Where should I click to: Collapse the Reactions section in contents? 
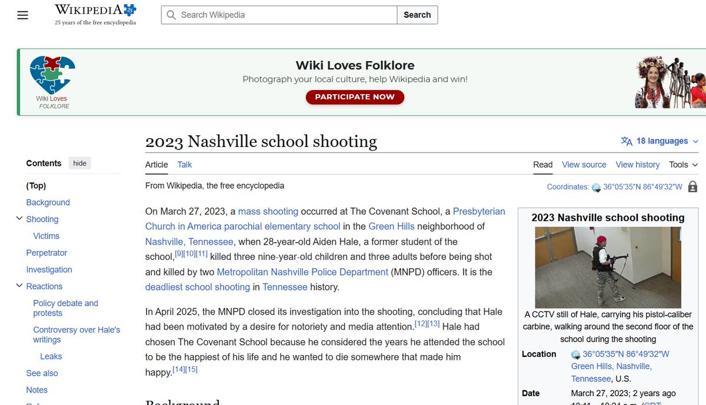[19, 286]
